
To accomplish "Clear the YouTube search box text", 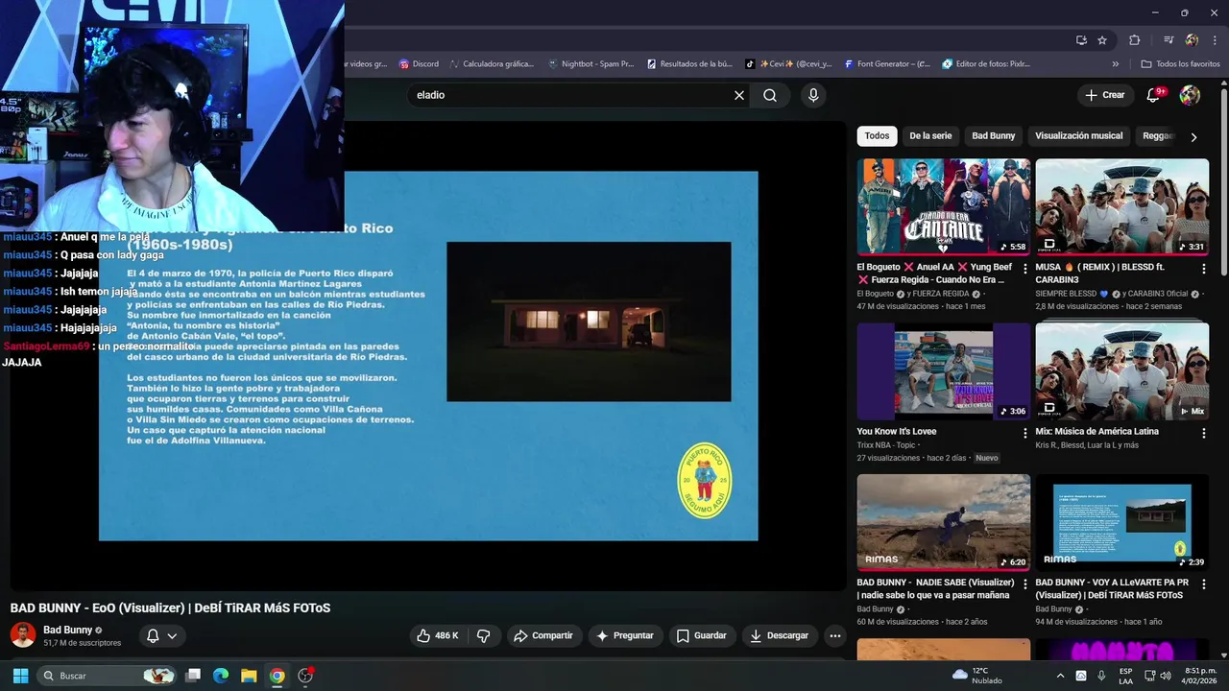I will (x=739, y=95).
